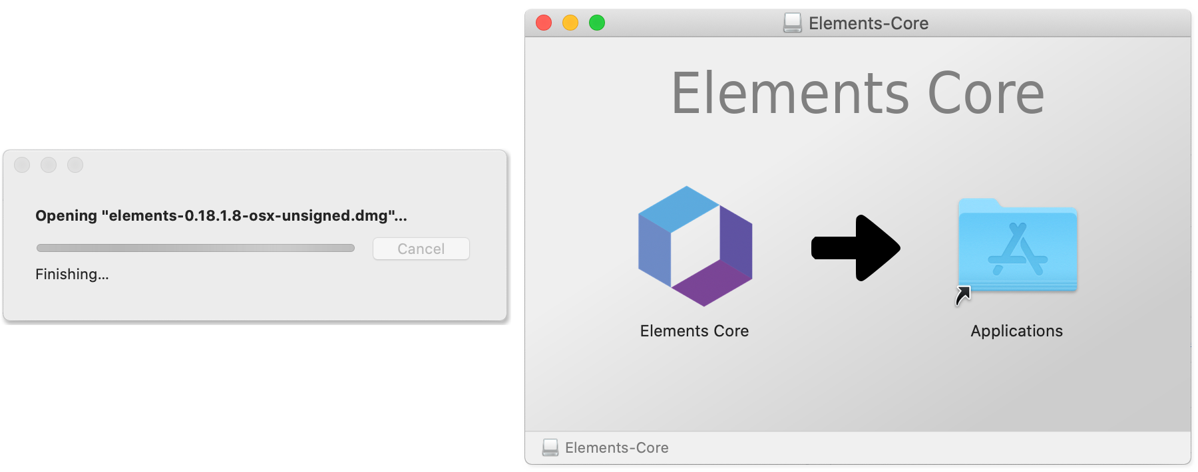Viewport: 1198px width, 472px height.
Task: Select the Elements Core hexagon app icon
Action: coord(695,246)
